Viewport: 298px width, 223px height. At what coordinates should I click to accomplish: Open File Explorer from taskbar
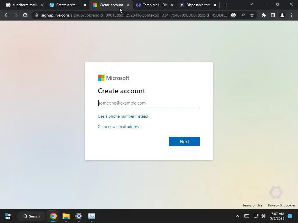click(66, 216)
